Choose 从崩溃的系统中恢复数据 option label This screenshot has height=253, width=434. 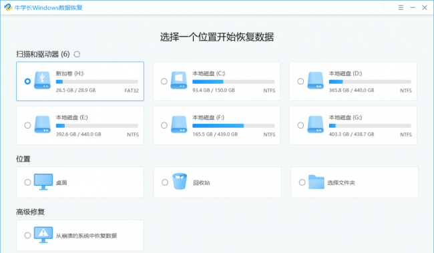(86, 236)
